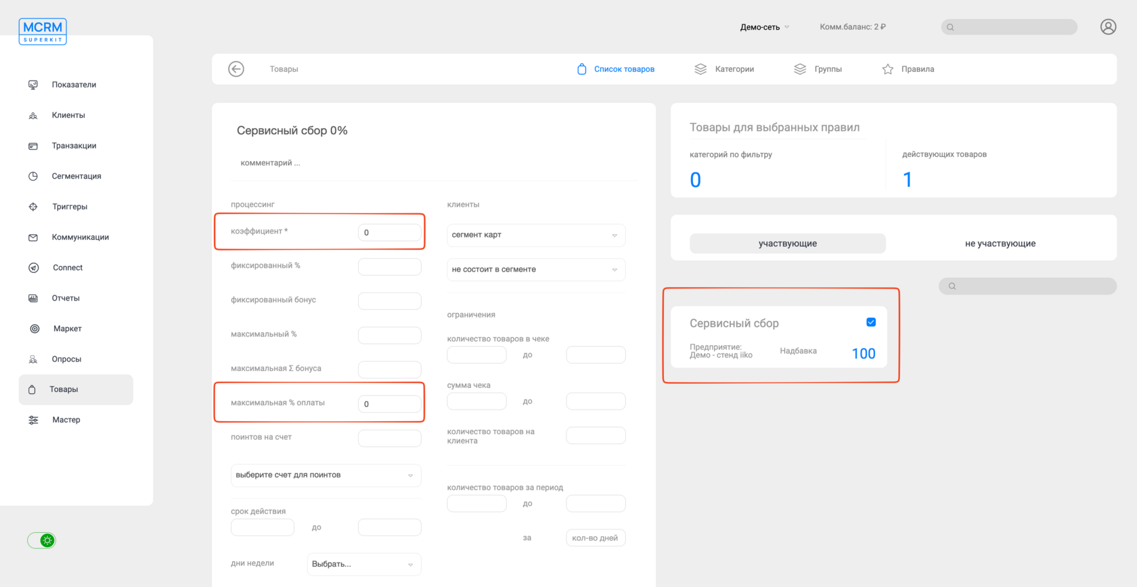This screenshot has height=587, width=1137.
Task: Click the MCRM Superkit logo
Action: coord(43,31)
